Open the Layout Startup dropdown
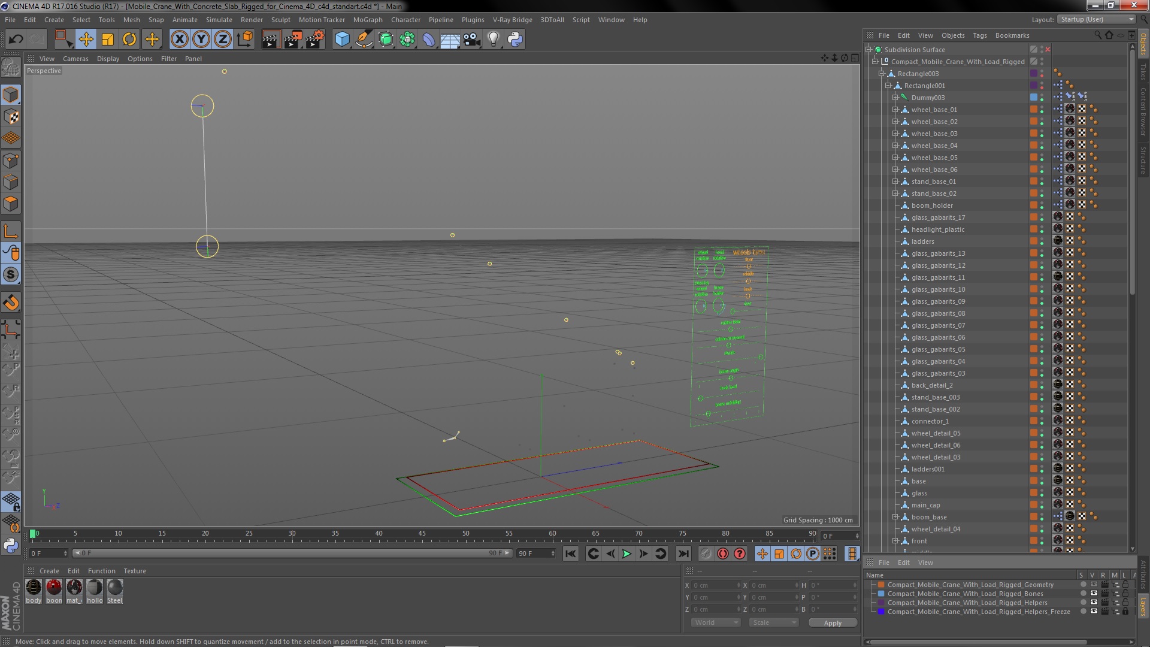1150x647 pixels. [1096, 19]
